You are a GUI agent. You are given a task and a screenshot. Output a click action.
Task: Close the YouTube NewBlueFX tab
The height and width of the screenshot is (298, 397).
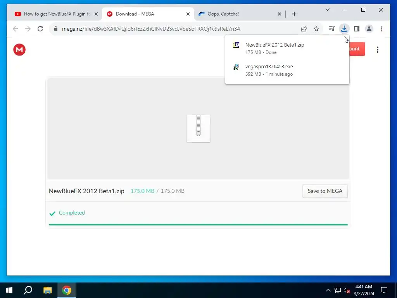(x=96, y=14)
